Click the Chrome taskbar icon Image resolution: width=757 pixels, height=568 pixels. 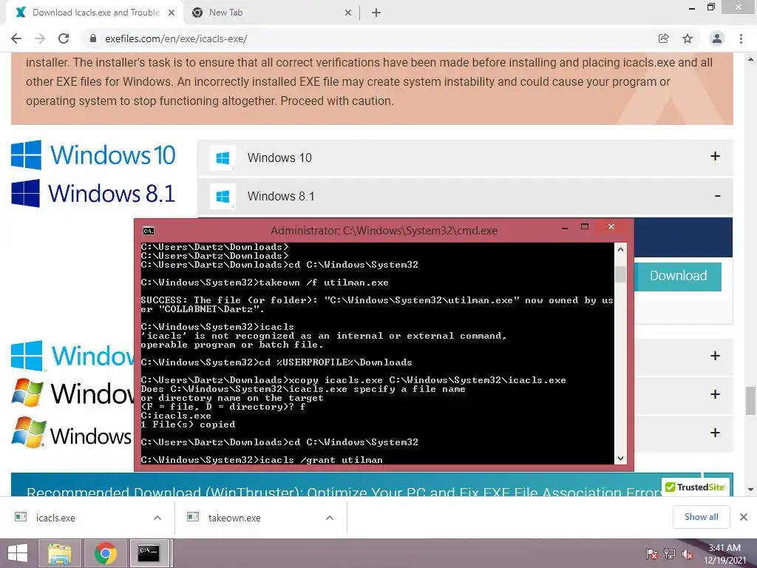click(x=105, y=553)
